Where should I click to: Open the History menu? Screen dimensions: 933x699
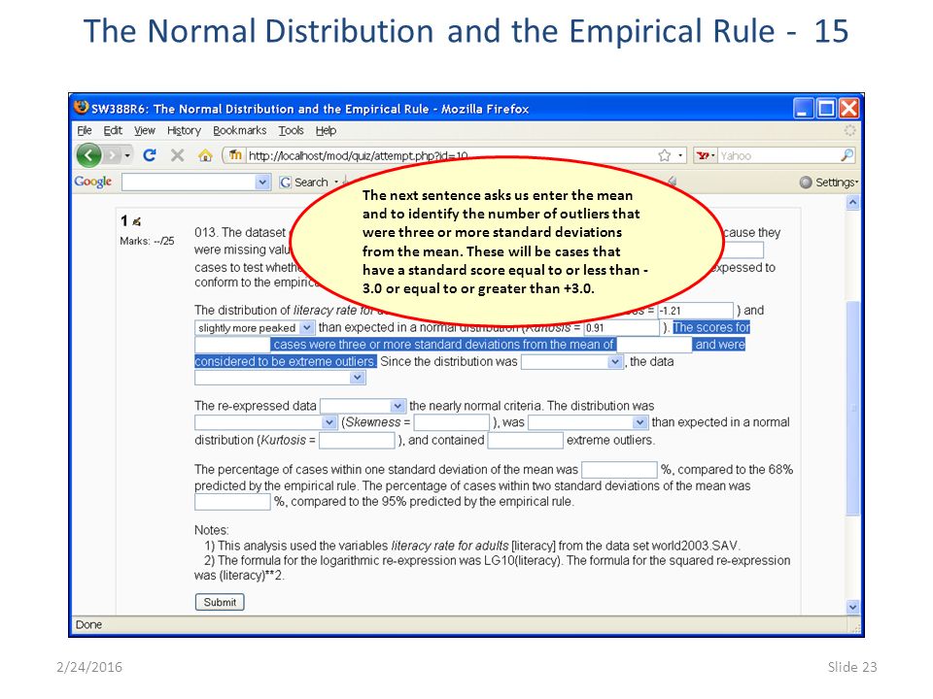[184, 131]
